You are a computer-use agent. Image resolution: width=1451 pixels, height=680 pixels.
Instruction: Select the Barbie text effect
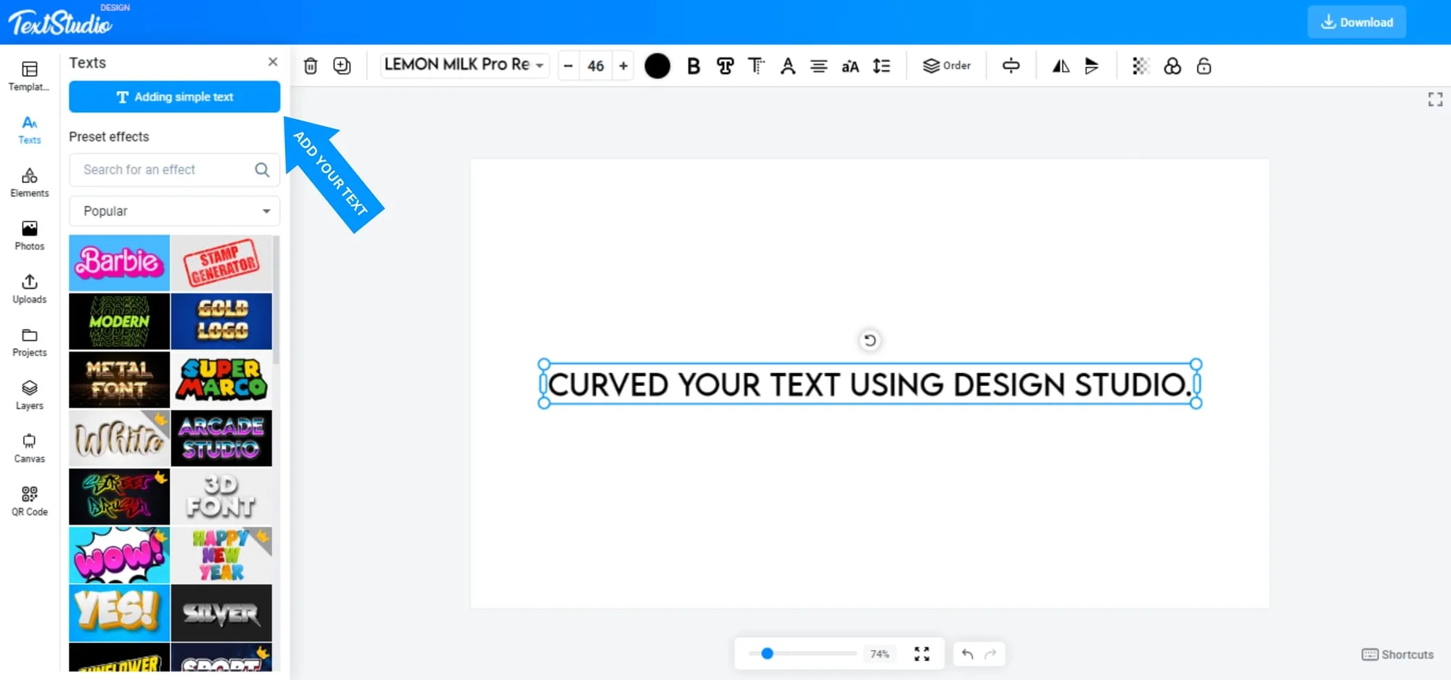[x=119, y=263]
